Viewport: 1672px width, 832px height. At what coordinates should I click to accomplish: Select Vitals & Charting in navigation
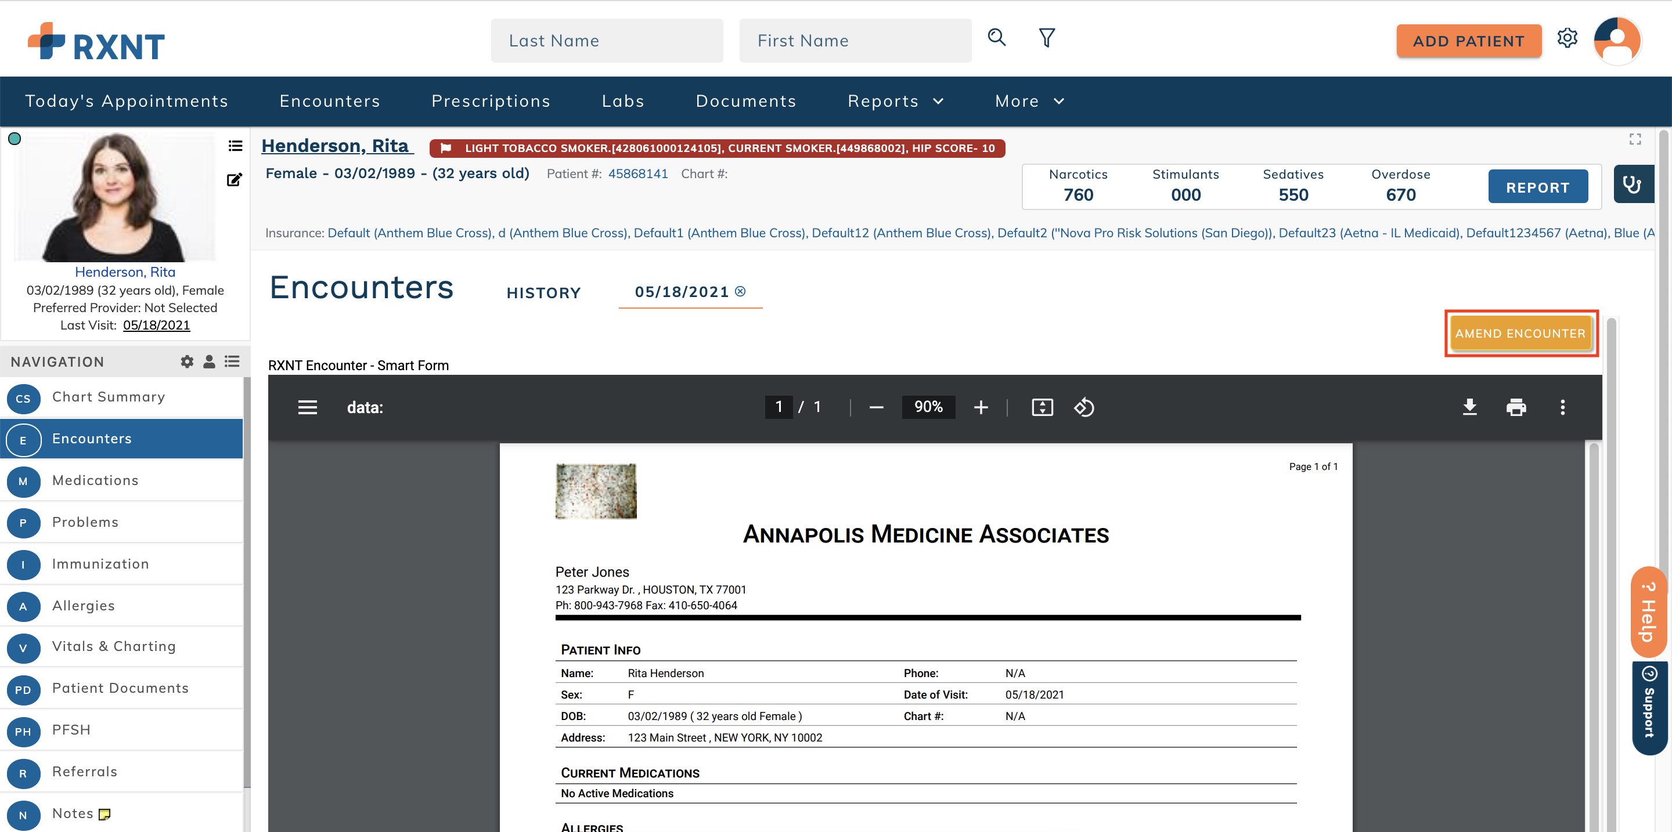click(121, 647)
